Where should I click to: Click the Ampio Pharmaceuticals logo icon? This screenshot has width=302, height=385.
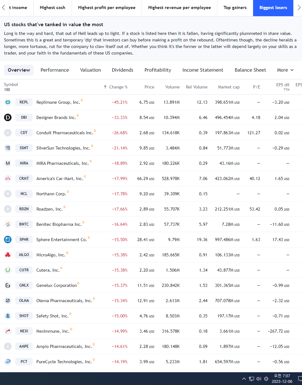(x=8, y=346)
